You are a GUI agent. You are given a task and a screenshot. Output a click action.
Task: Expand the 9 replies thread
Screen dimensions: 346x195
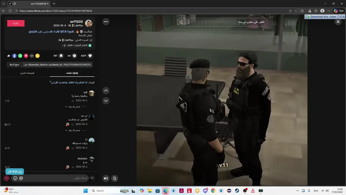(x=73, y=130)
